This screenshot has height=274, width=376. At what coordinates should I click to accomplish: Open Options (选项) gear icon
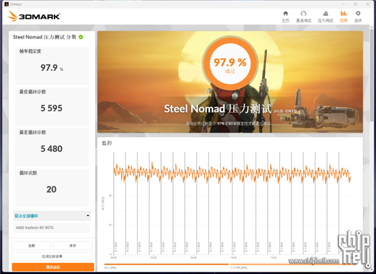click(x=358, y=16)
